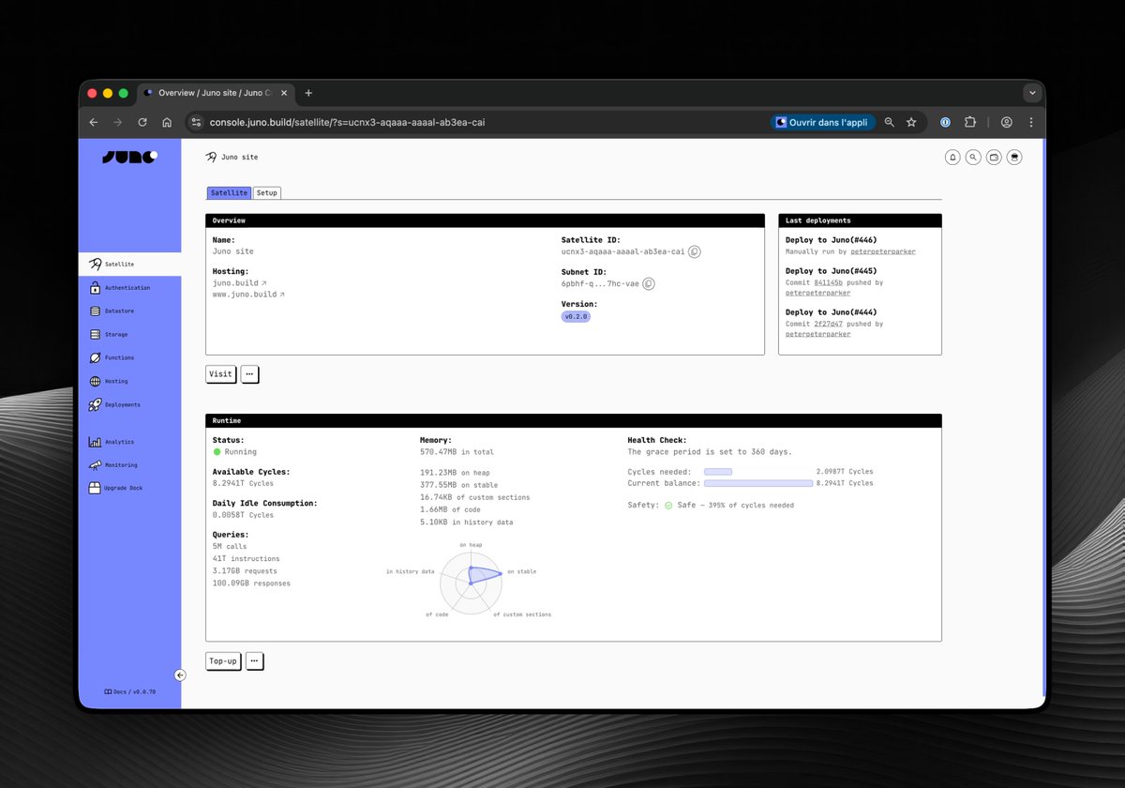This screenshot has height=788, width=1125.
Task: Click the Cycles needed progress bar
Action: pos(718,472)
